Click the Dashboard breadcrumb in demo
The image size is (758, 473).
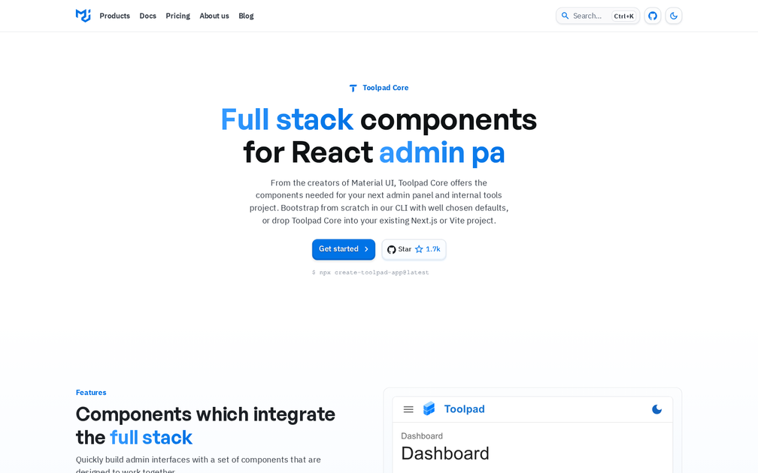[422, 435]
